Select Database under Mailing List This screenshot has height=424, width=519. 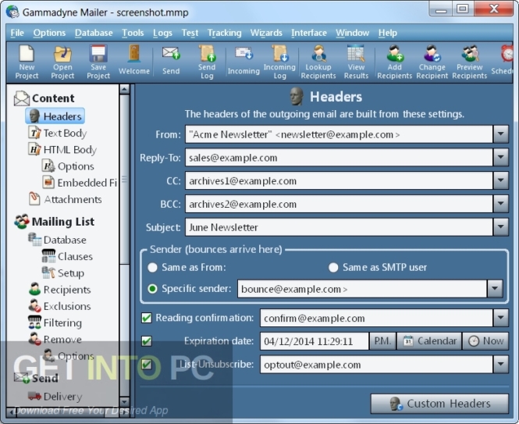coord(57,240)
